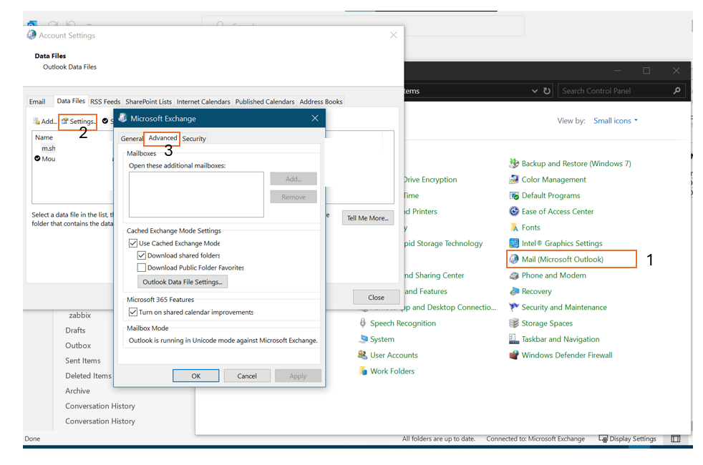Click the search magnifier in Control Panel
Image resolution: width=703 pixels, height=465 pixels.
(677, 91)
